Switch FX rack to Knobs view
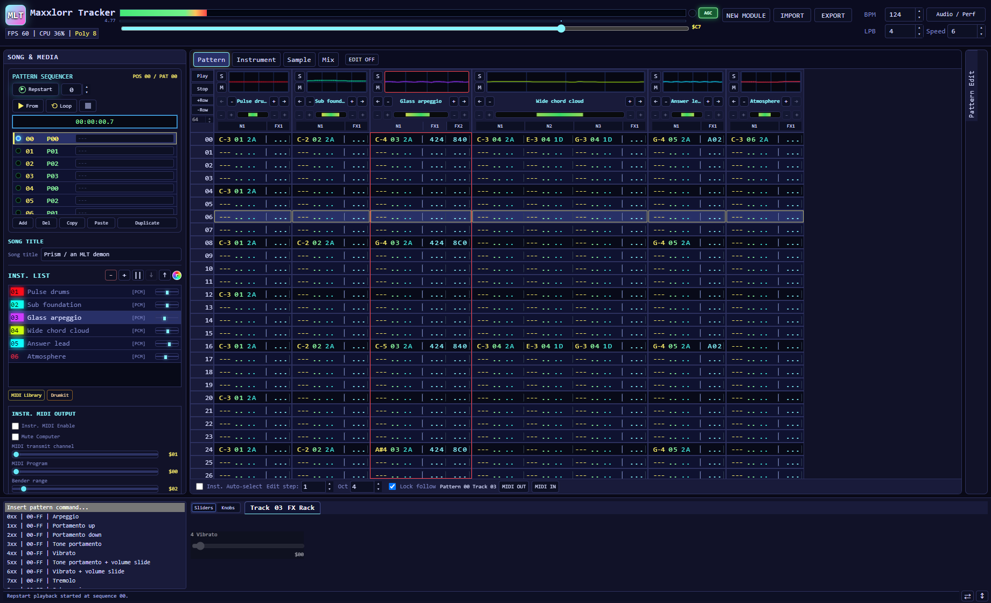Viewport: 991px width, 603px height. [x=228, y=508]
